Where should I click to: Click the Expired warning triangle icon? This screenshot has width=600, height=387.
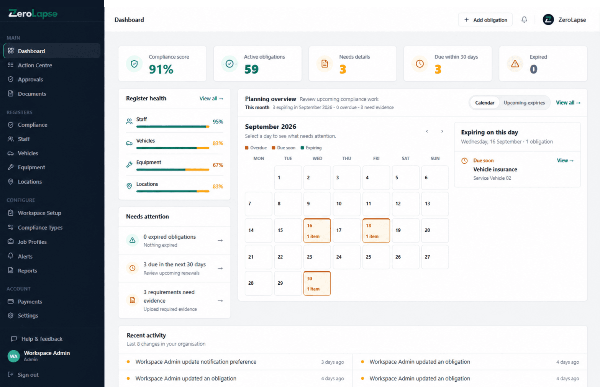point(515,64)
